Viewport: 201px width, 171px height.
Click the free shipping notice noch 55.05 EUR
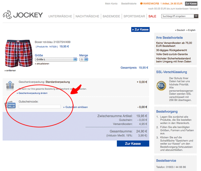coord(173,9)
